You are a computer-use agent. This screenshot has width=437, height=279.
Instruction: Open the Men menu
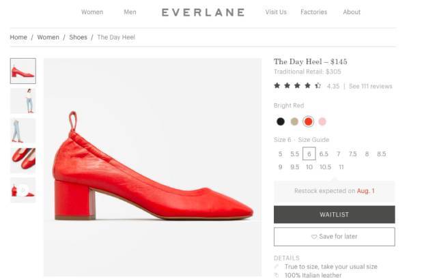tap(130, 12)
